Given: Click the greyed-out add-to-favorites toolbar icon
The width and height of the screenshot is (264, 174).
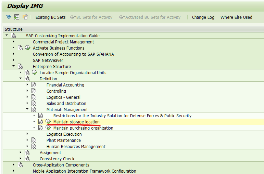Looking at the screenshot, I should click(x=25, y=17).
